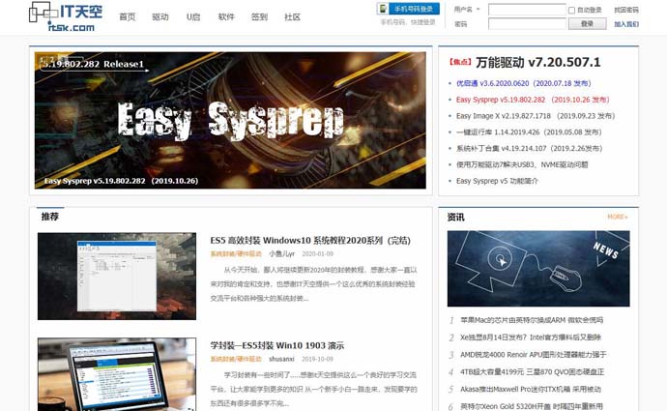Click the 2020-01-09 date on ES5 article
This screenshot has width=667, height=411.
point(318,254)
